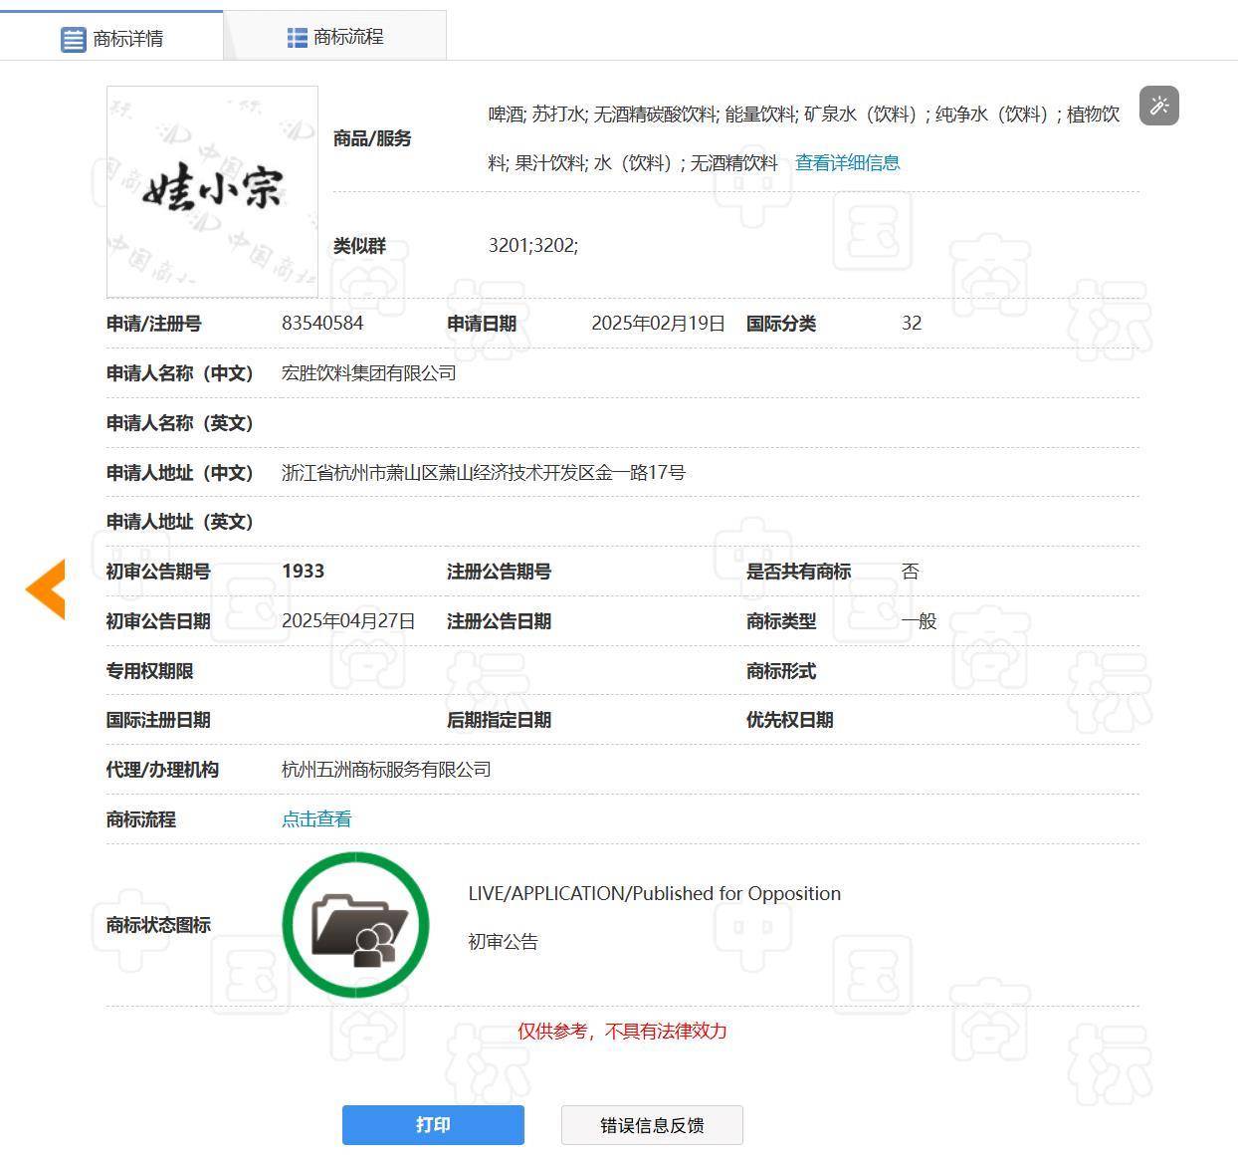Click the green trademark status folder icon
The image size is (1238, 1160).
pyautogui.click(x=355, y=924)
